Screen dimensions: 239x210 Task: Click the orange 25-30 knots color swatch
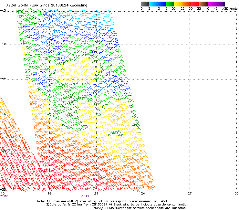pyautogui.click(x=187, y=4)
